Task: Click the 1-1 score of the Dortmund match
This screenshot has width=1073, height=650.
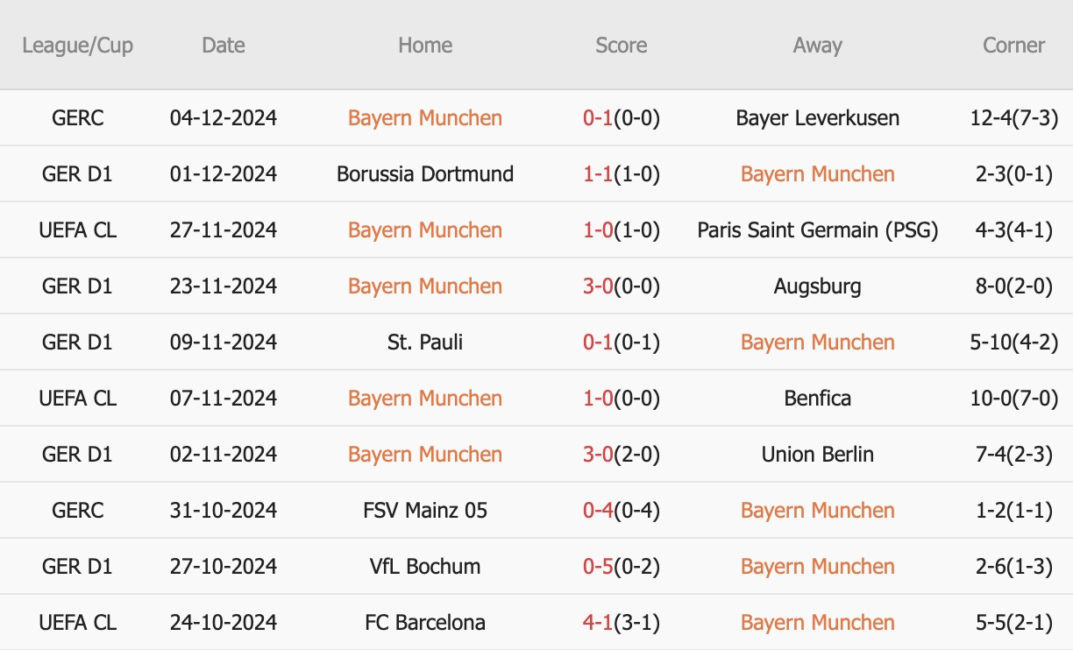Action: point(598,174)
